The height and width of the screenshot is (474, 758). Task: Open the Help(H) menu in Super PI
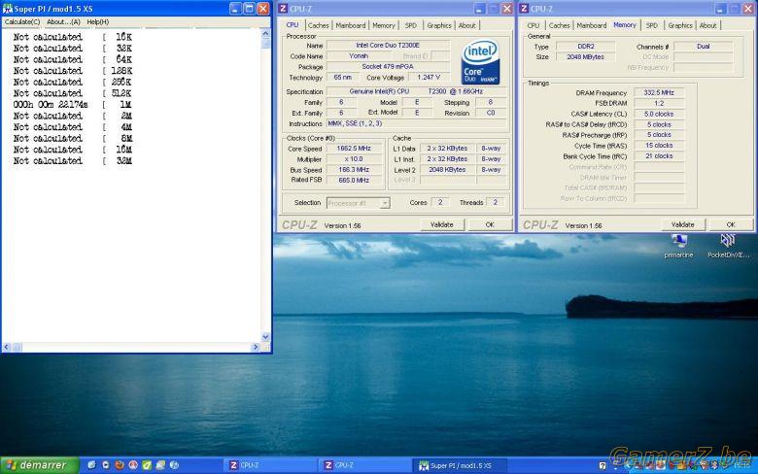(97, 22)
